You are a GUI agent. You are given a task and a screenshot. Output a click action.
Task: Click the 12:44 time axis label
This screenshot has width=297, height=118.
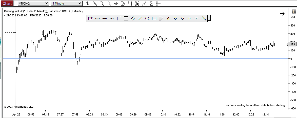265,114
